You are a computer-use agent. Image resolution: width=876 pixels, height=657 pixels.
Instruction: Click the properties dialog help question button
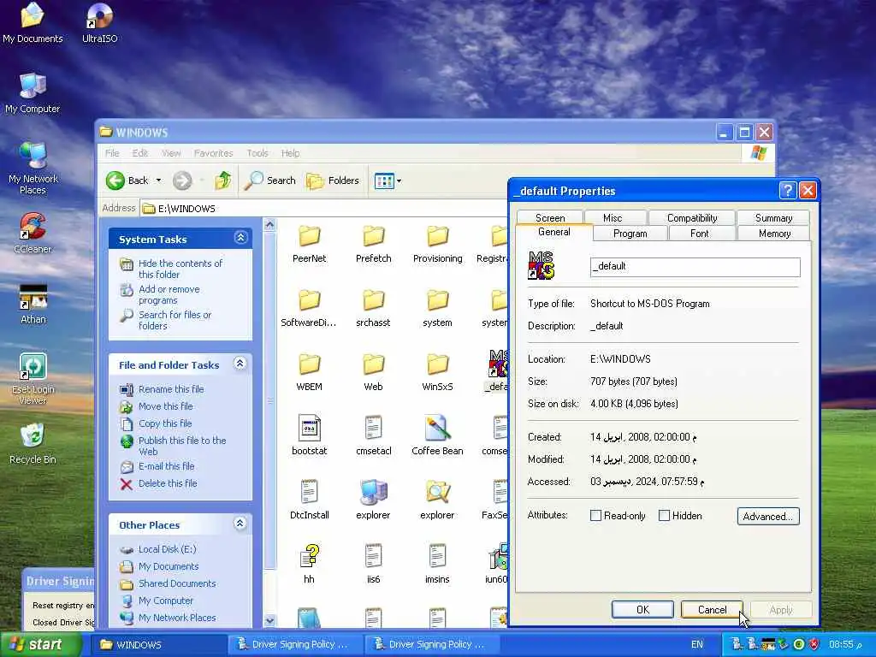[787, 191]
